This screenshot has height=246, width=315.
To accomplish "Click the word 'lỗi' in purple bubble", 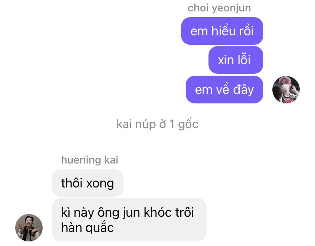I will pos(244,60).
